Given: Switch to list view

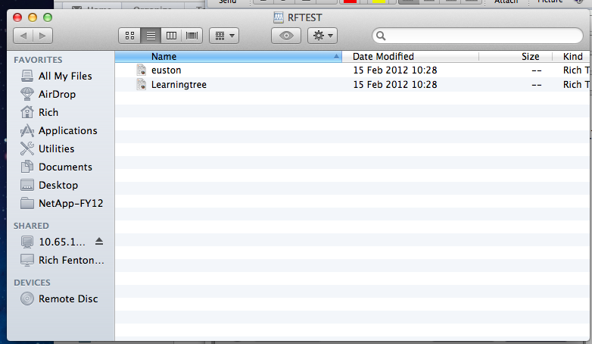Looking at the screenshot, I should click(151, 36).
